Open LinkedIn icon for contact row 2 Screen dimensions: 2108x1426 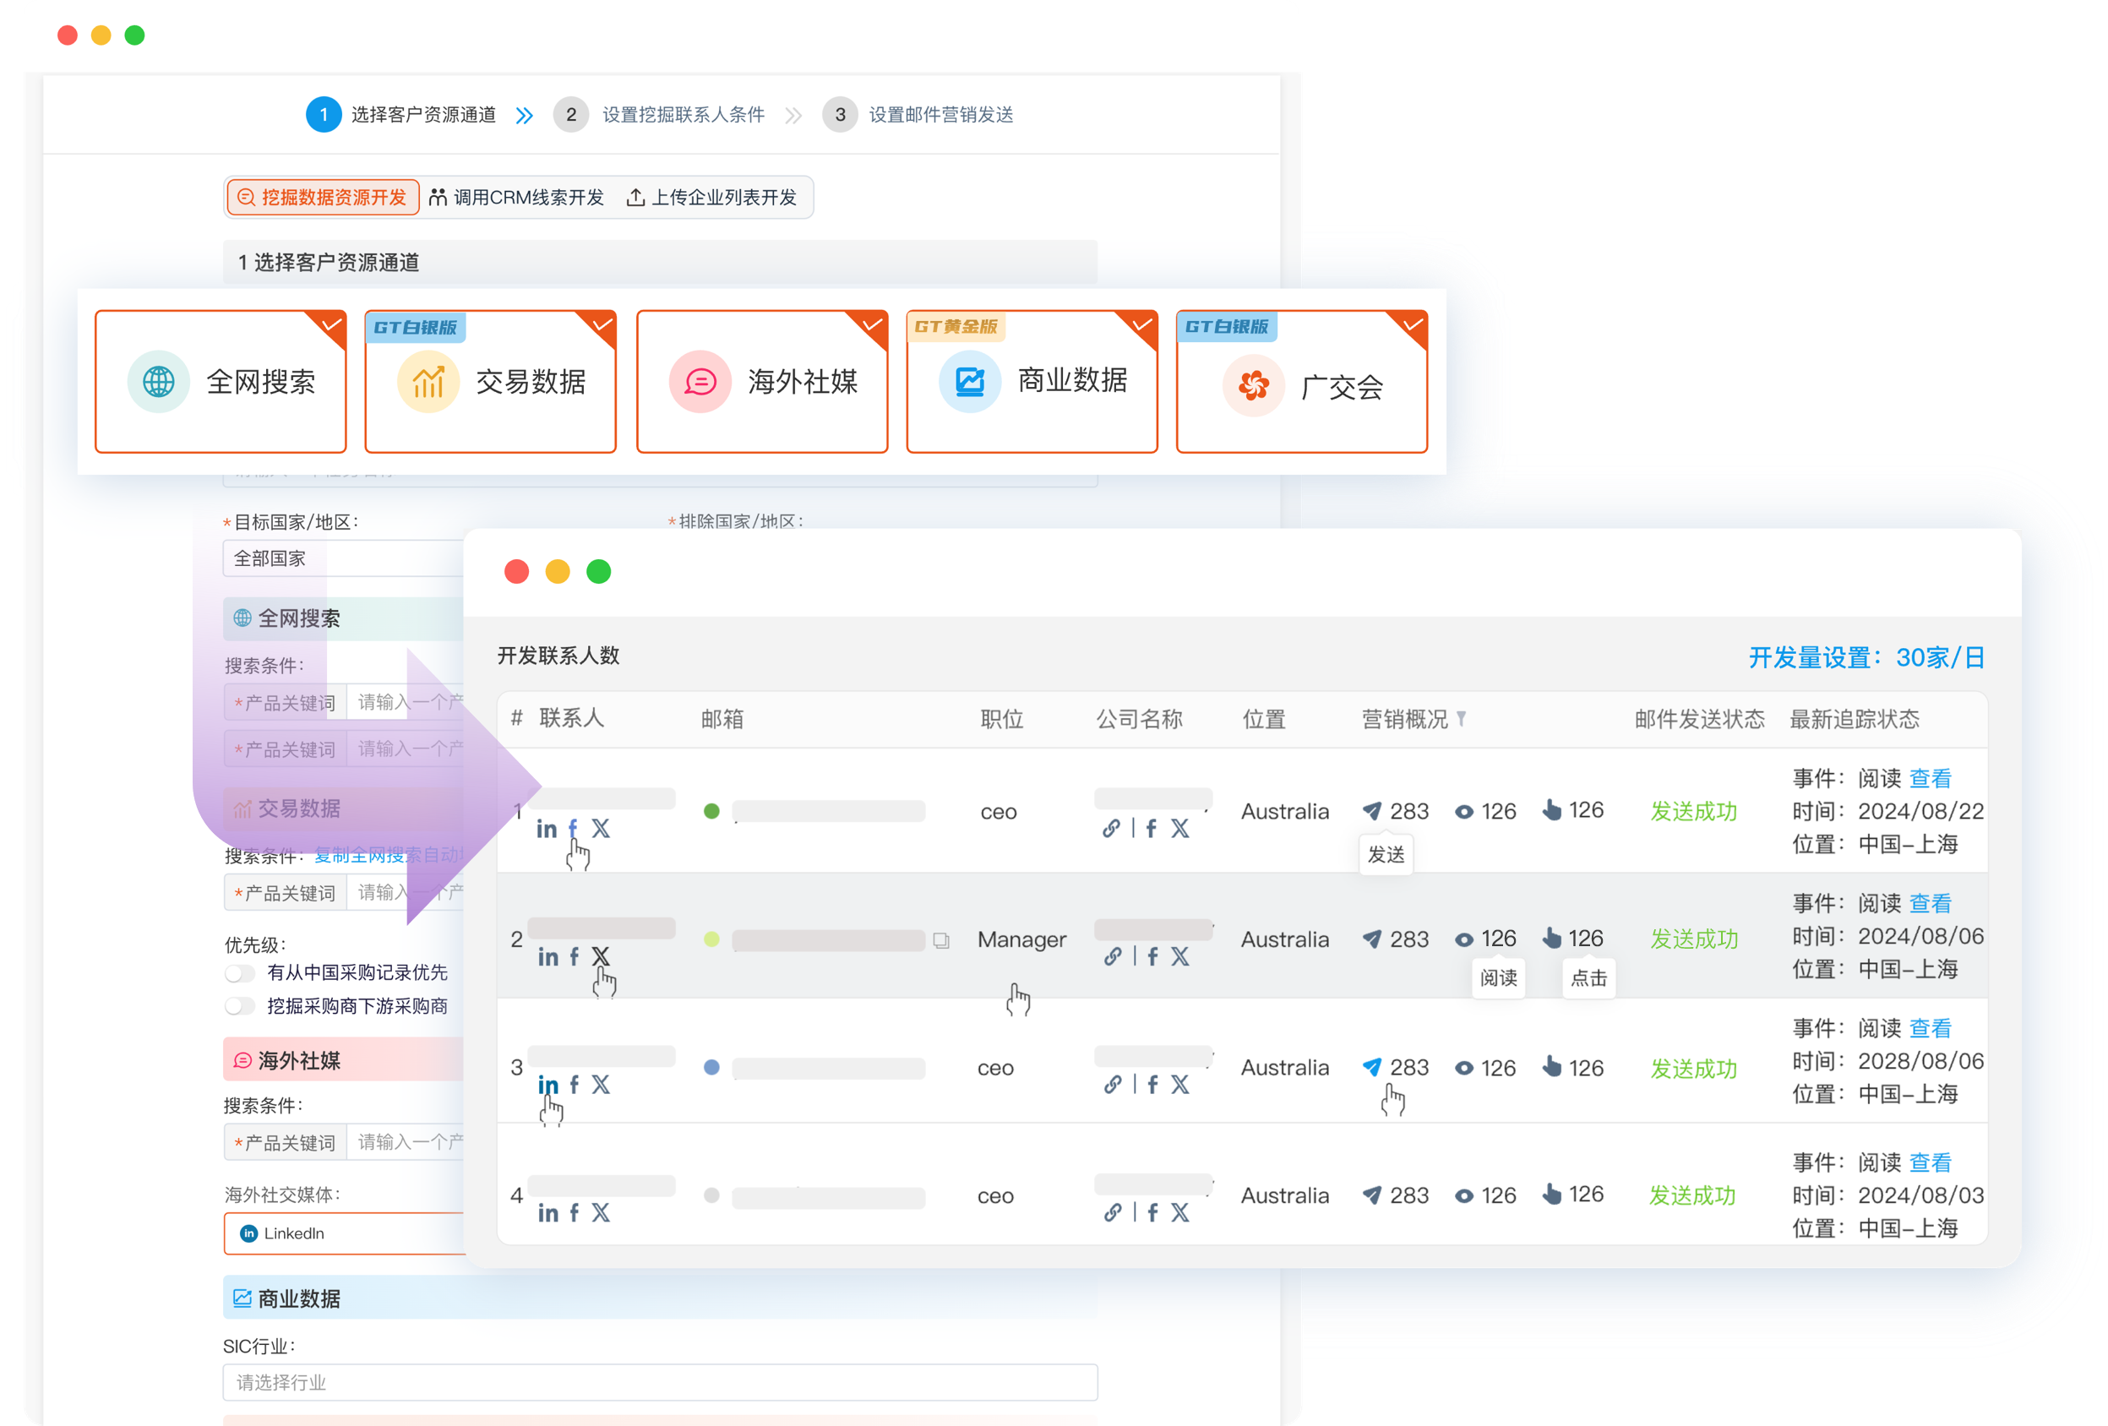point(547,957)
